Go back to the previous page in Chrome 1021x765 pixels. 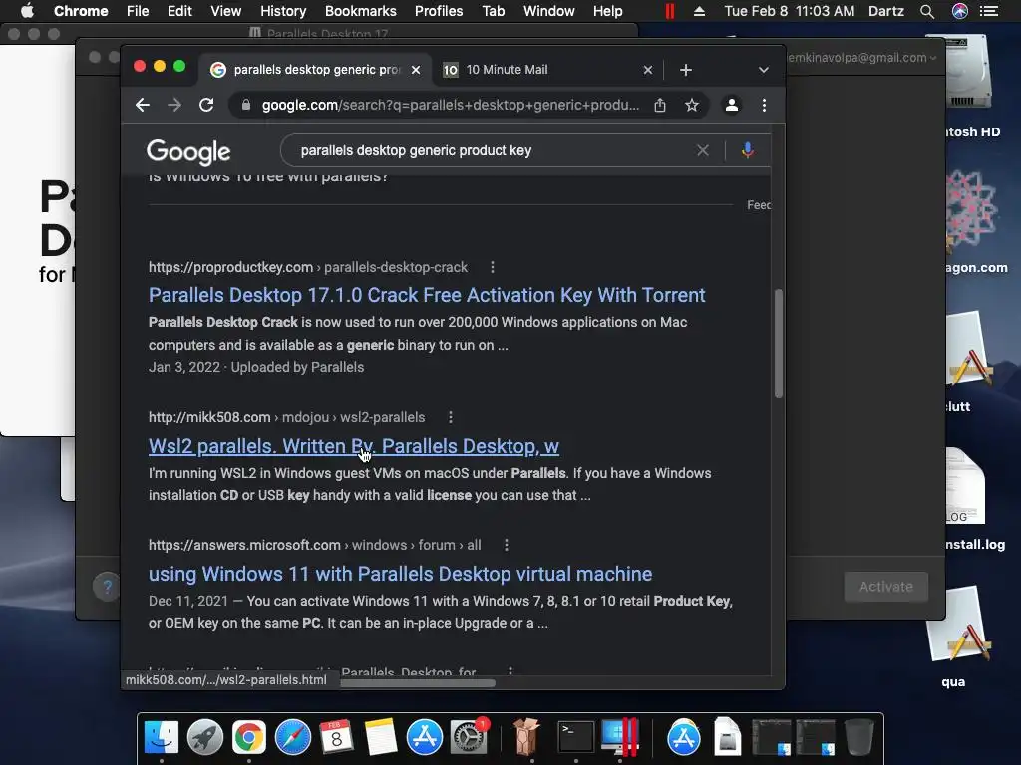coord(142,105)
